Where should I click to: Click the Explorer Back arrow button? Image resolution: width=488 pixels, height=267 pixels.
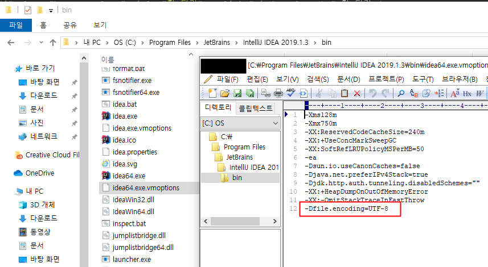click(x=11, y=43)
